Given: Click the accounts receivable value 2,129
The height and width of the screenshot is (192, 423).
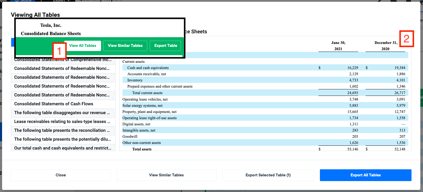Looking at the screenshot, I should point(354,74).
